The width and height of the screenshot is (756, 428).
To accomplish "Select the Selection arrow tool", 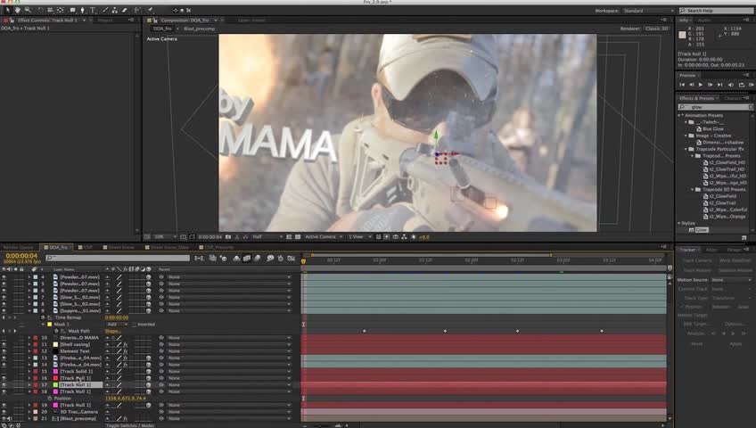I will pos(8,10).
